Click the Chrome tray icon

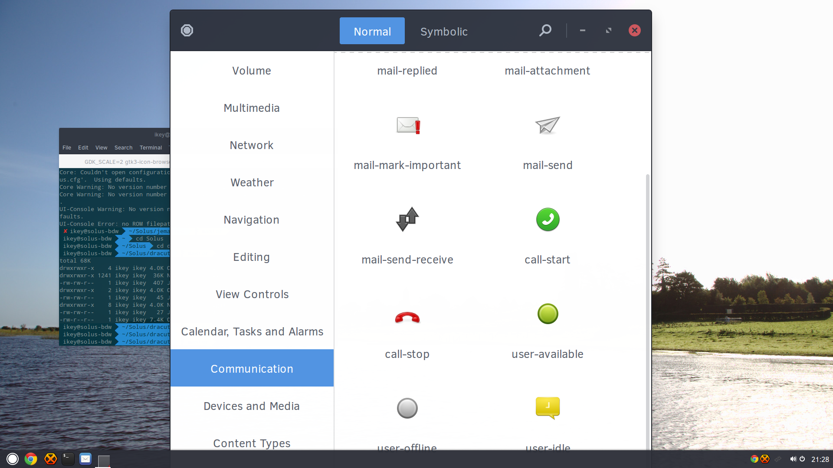[x=754, y=459]
